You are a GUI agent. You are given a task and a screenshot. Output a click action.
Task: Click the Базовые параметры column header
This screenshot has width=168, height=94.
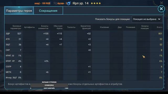click(16, 27)
